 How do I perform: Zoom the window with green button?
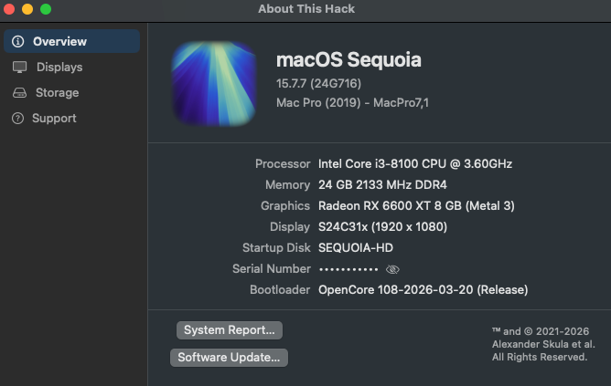click(46, 9)
